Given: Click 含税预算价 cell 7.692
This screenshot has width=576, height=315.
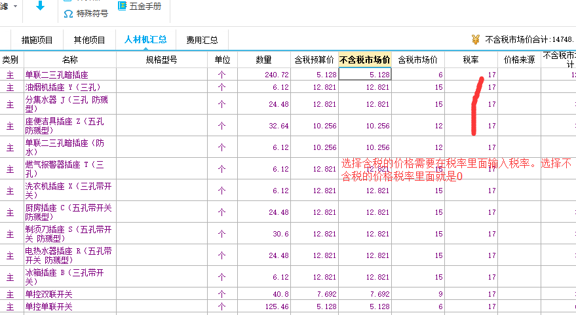Looking at the screenshot, I should click(314, 293).
